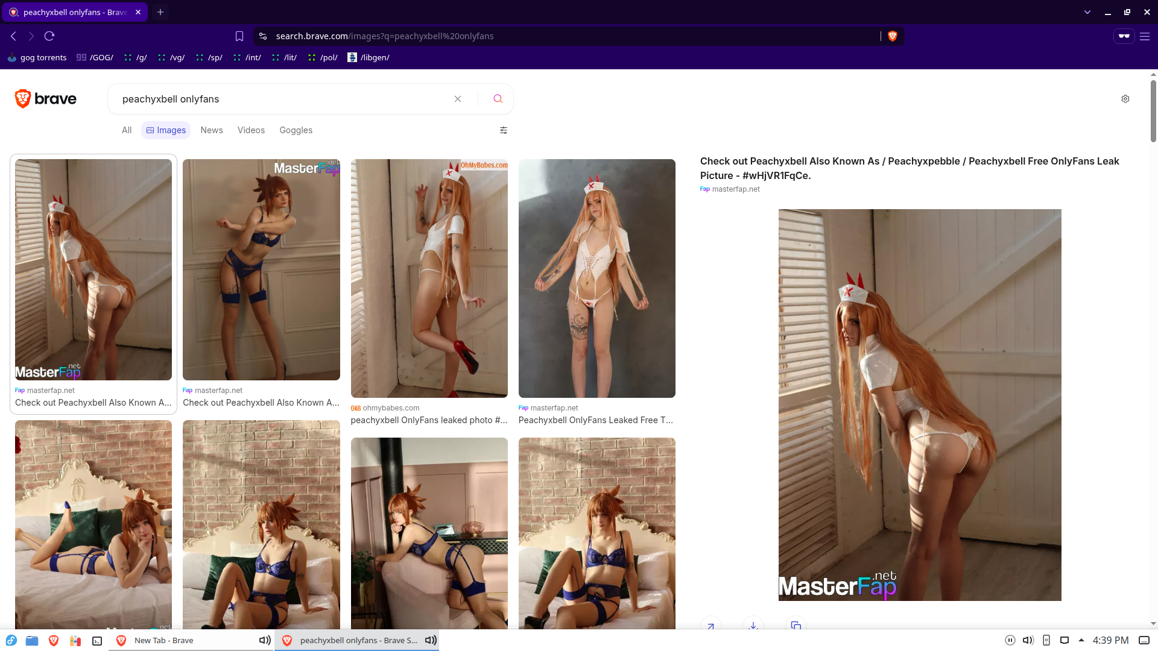Click the 4:39 PM clock
Viewport: 1158px width, 651px height.
click(1111, 640)
